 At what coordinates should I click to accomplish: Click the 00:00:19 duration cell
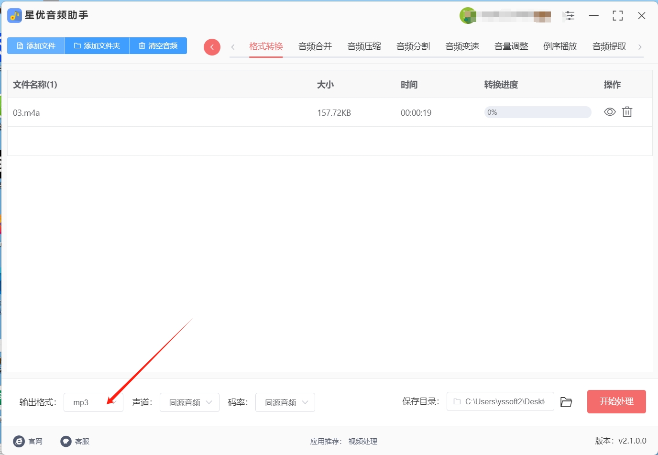(416, 113)
